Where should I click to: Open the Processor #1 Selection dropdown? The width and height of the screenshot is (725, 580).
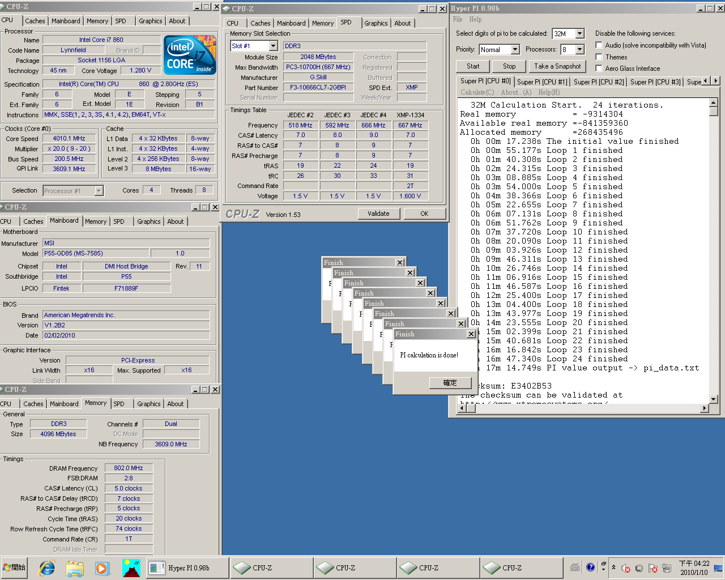coord(99,191)
